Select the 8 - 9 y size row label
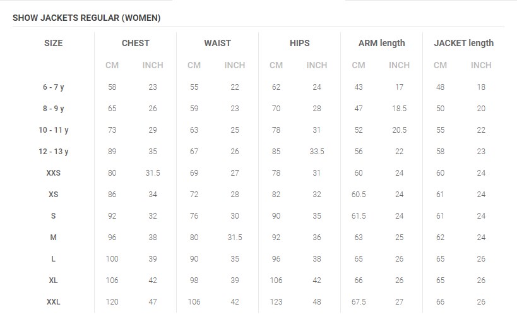The height and width of the screenshot is (314, 517). point(54,109)
